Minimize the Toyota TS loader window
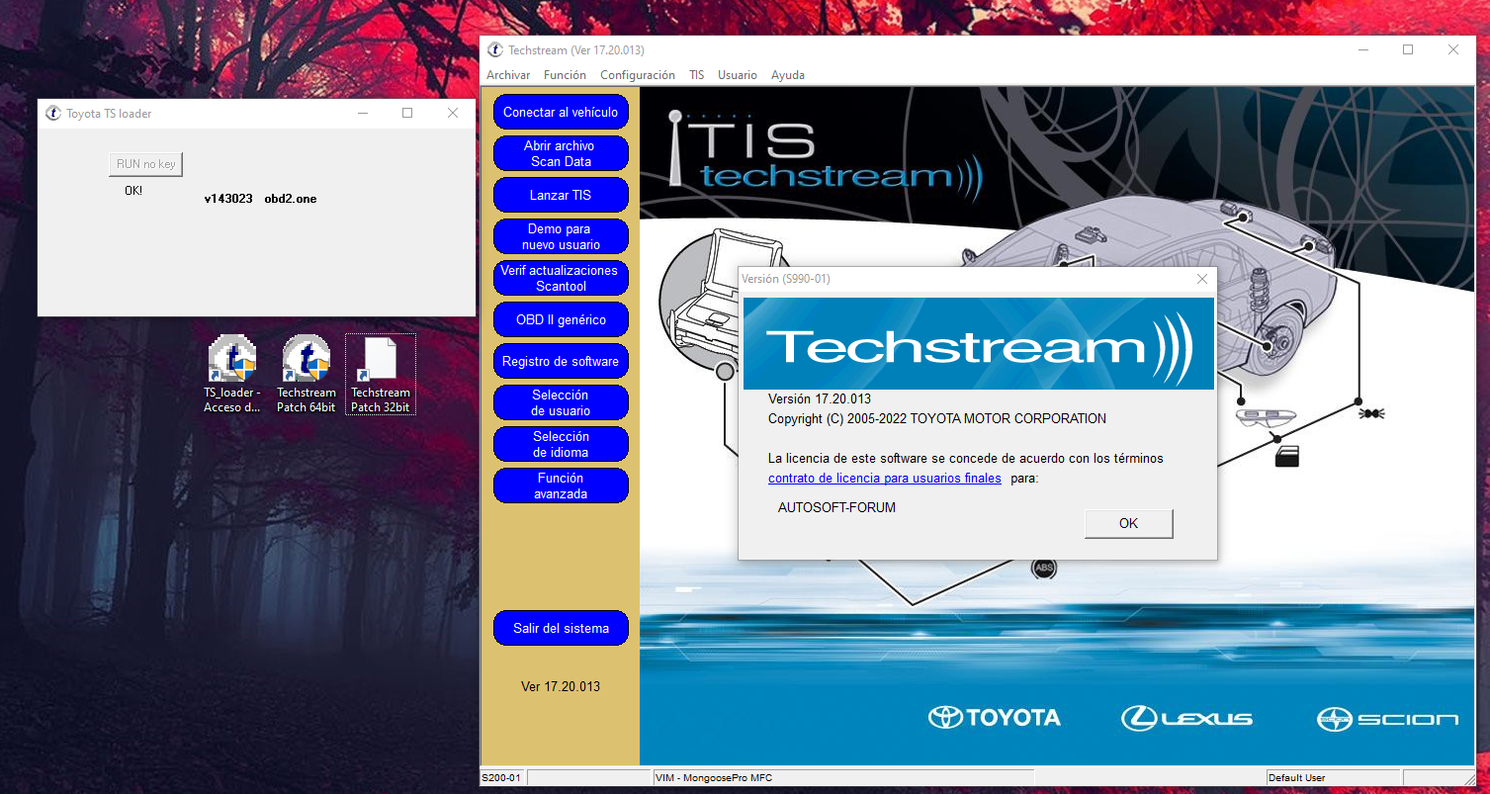Screen dimensions: 1490x794 pos(363,113)
